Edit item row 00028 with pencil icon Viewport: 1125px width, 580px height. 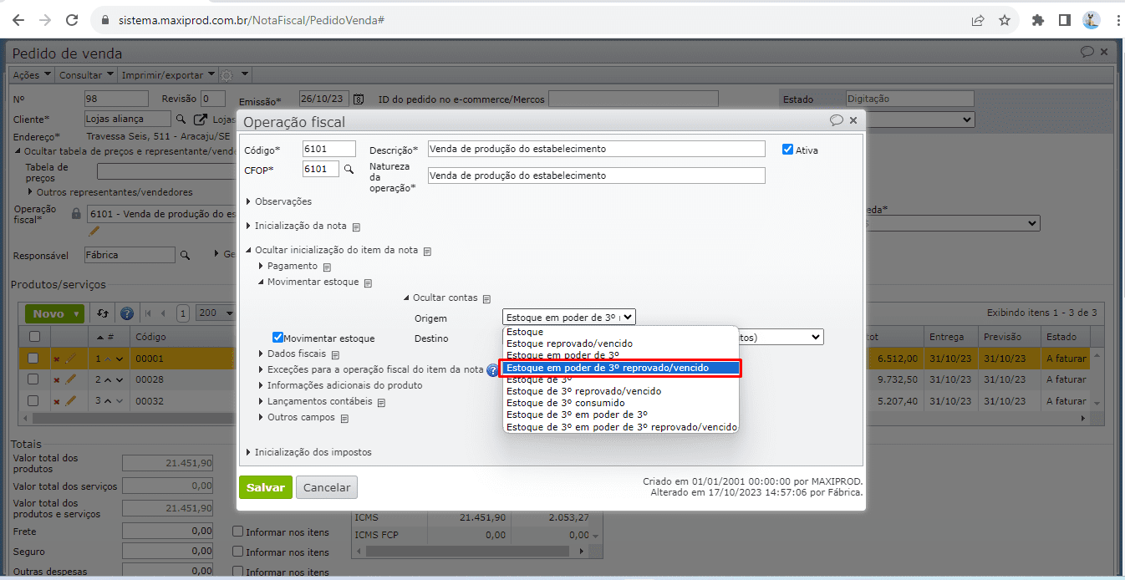[x=70, y=379]
